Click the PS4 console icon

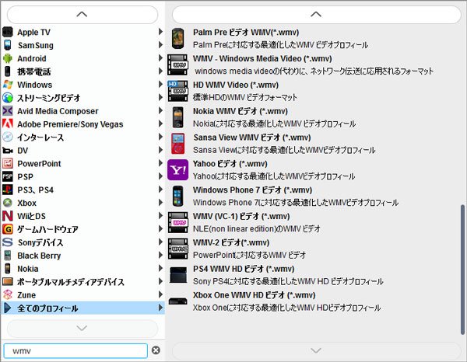(x=178, y=275)
